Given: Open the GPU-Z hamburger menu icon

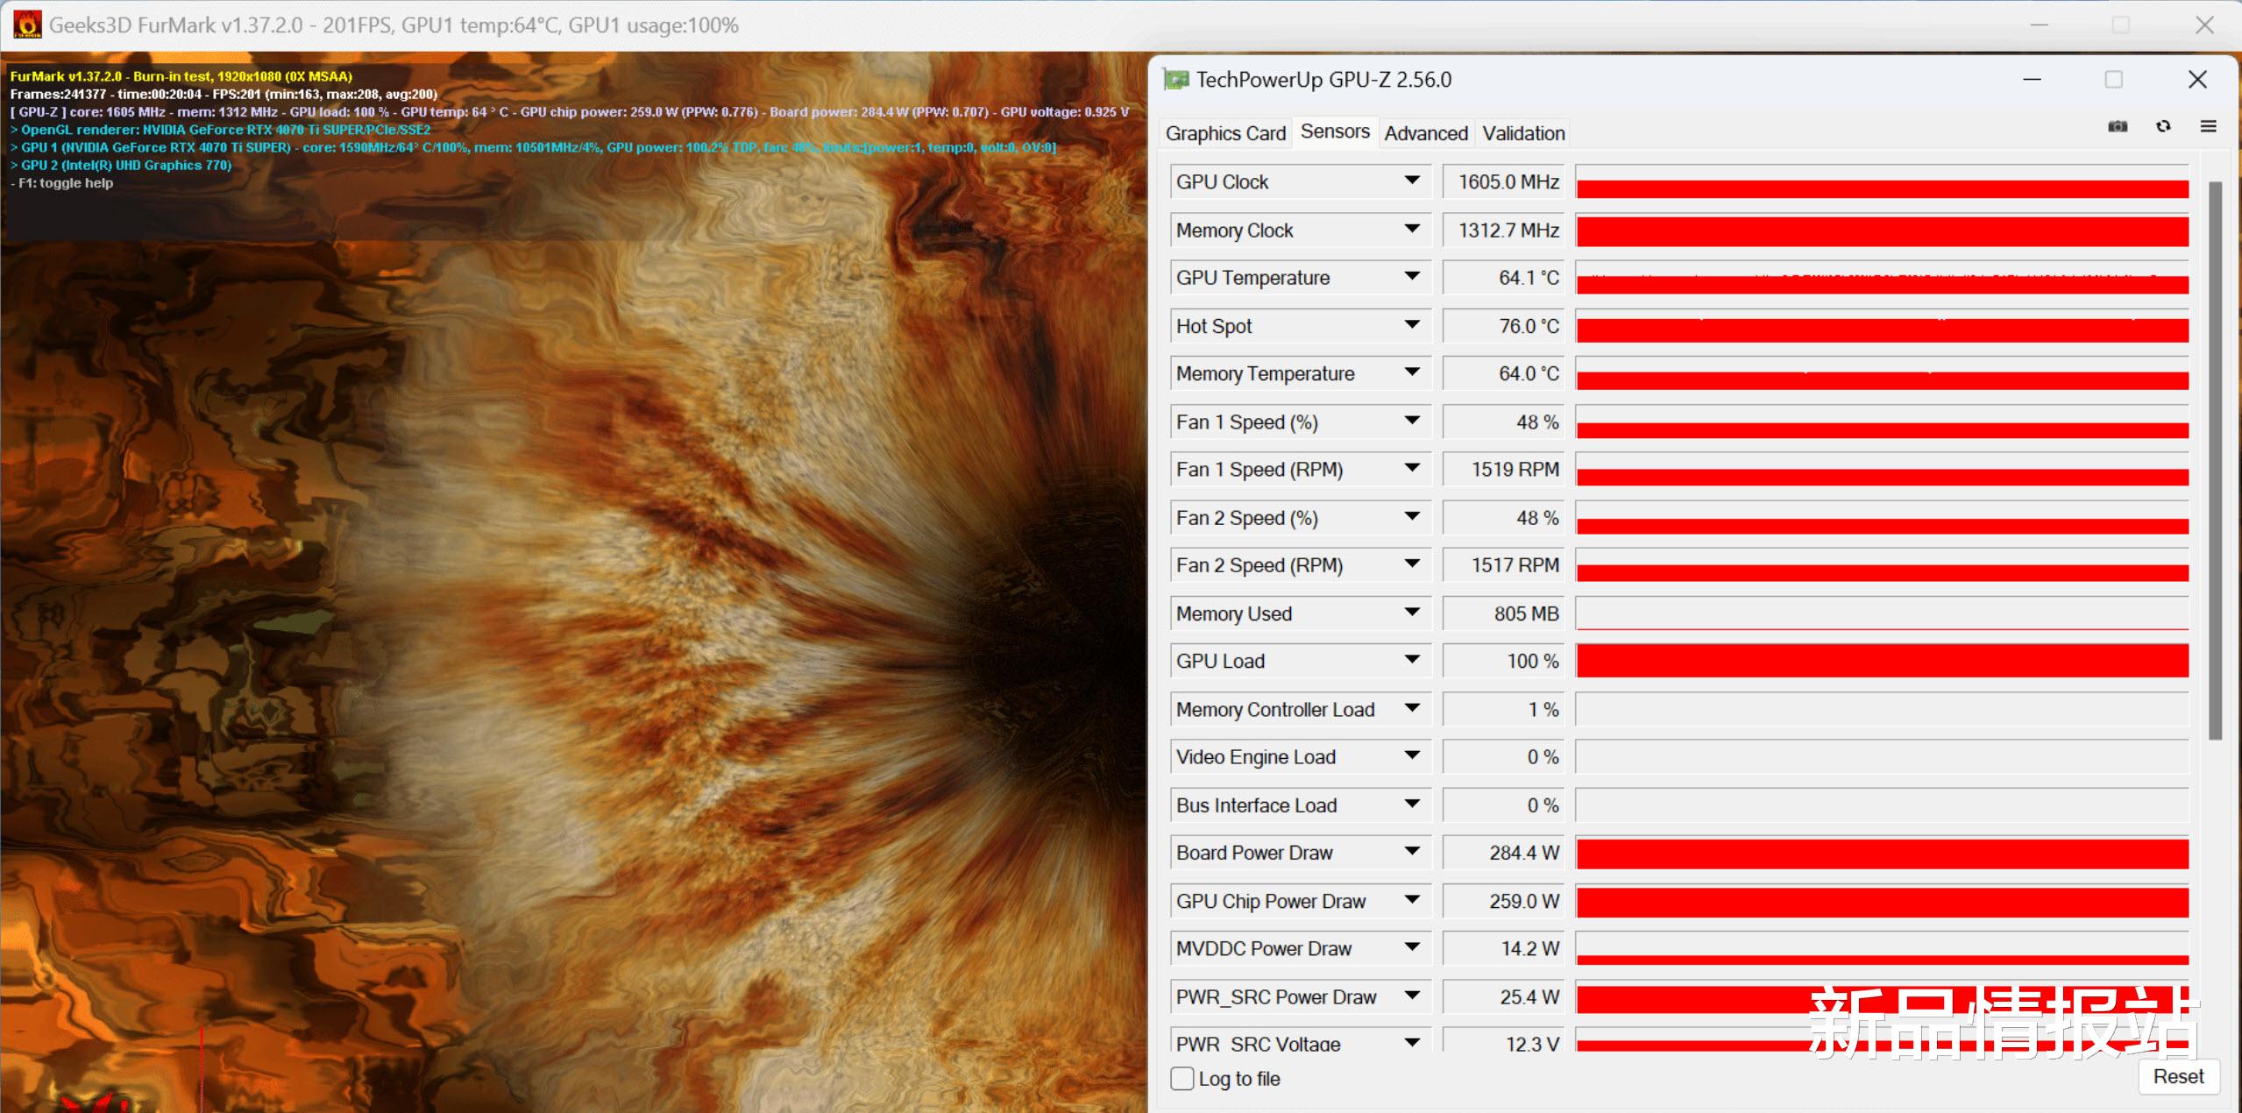Looking at the screenshot, I should pos(2209,126).
